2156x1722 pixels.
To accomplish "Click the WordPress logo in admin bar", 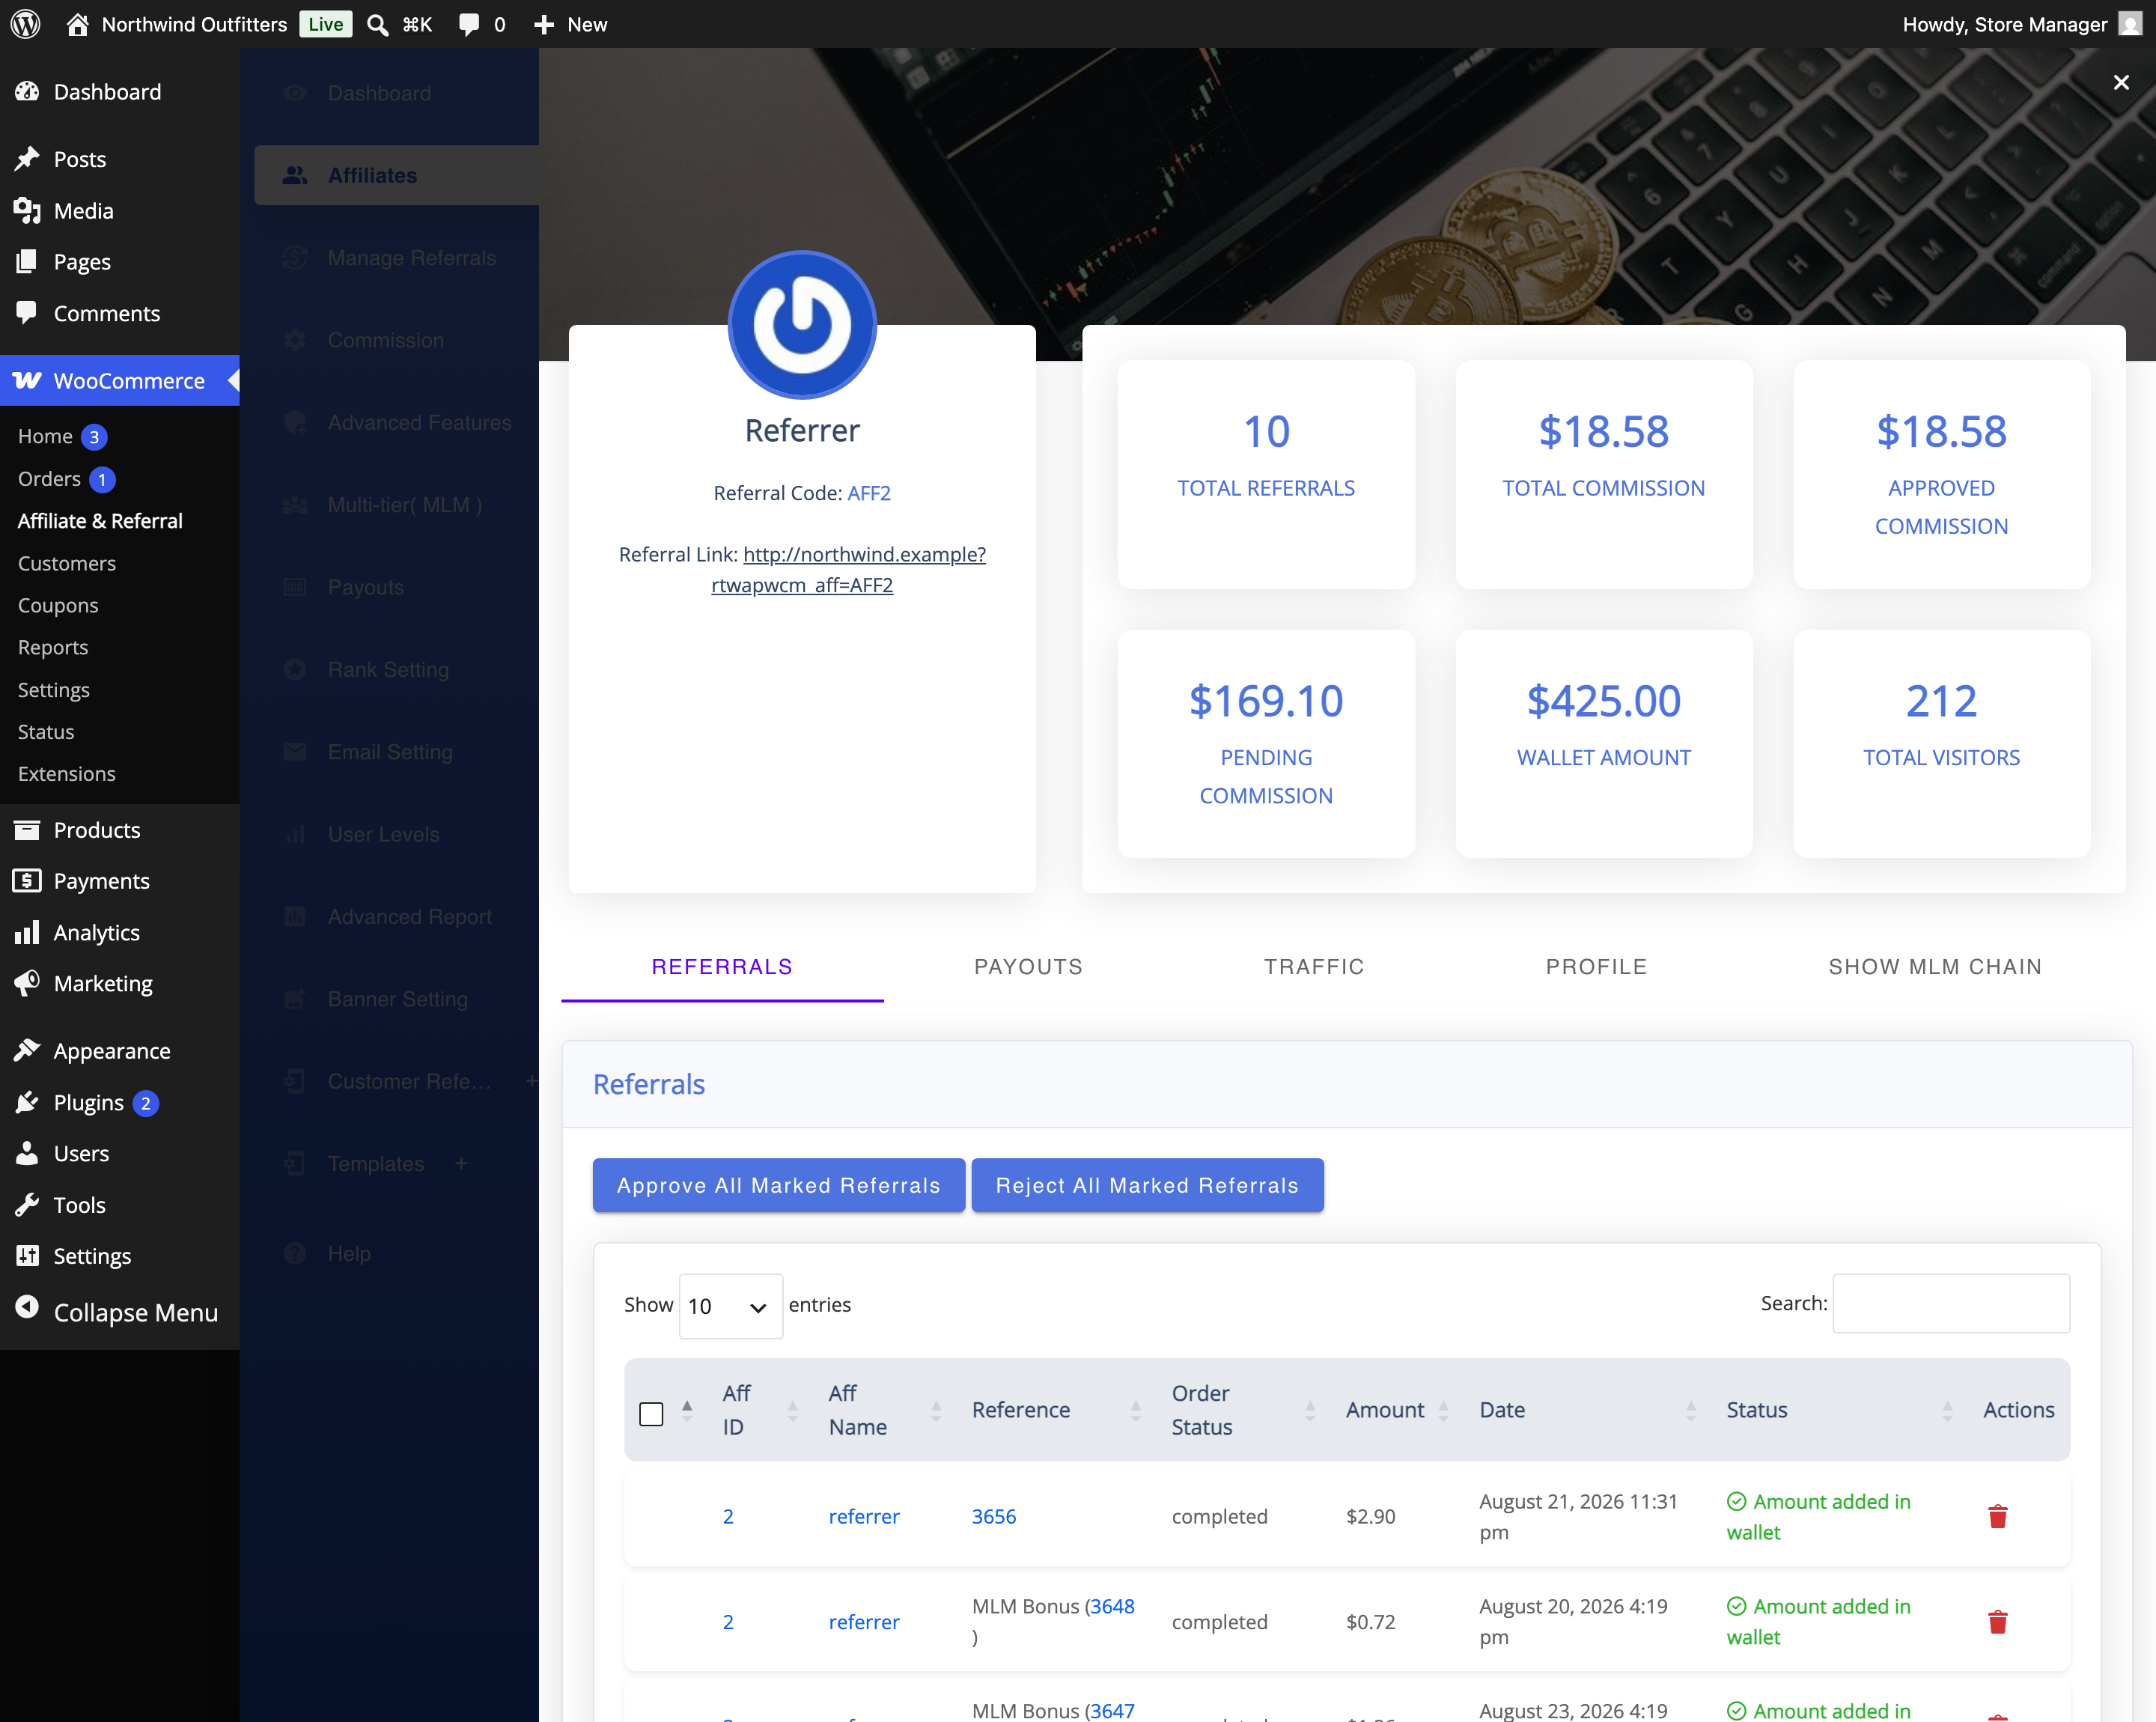I will [x=25, y=24].
